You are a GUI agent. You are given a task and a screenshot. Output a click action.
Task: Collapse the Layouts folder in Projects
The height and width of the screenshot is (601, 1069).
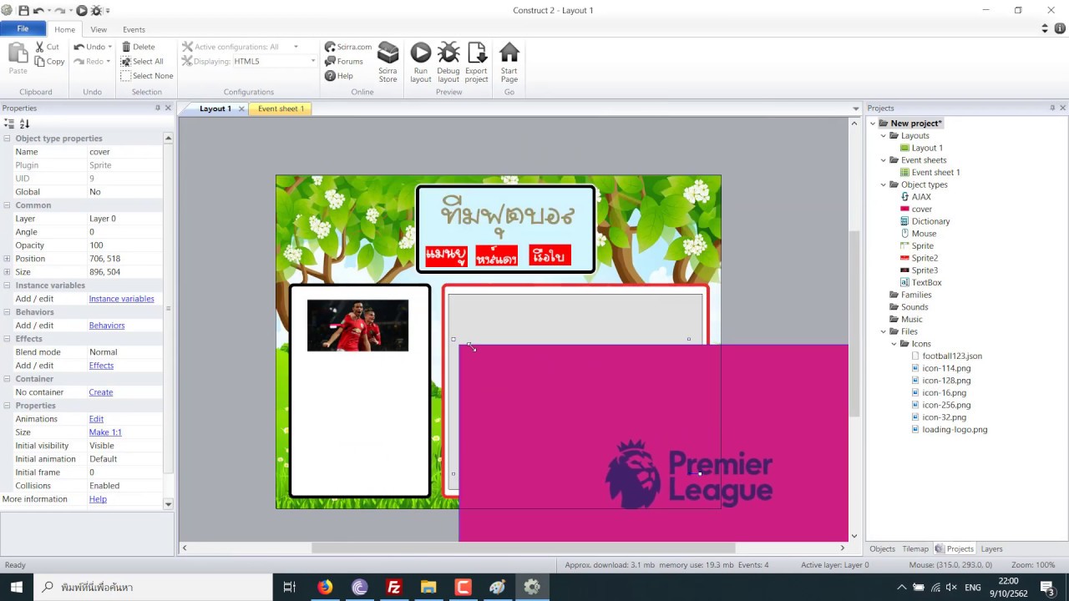pyautogui.click(x=883, y=135)
